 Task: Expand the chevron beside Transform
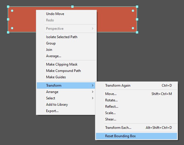[93, 85]
